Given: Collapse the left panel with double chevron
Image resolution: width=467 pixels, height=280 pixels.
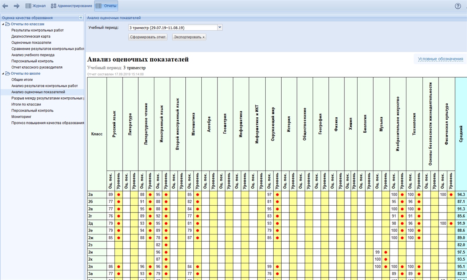Looking at the screenshot, I should 81,17.
